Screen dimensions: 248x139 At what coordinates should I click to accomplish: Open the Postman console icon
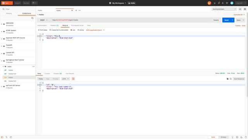point(11,137)
